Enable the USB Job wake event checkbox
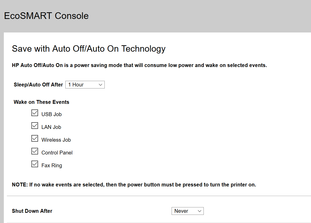Image resolution: width=311 pixels, height=223 pixels. tap(34, 113)
